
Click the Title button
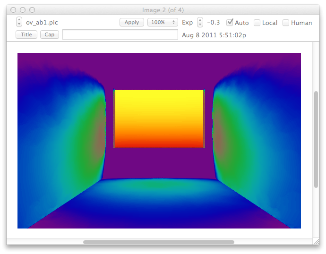[26, 34]
